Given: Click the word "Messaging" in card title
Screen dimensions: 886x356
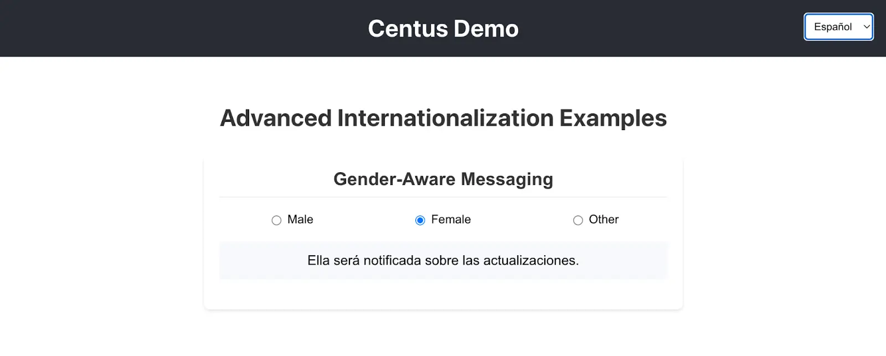Looking at the screenshot, I should [507, 179].
